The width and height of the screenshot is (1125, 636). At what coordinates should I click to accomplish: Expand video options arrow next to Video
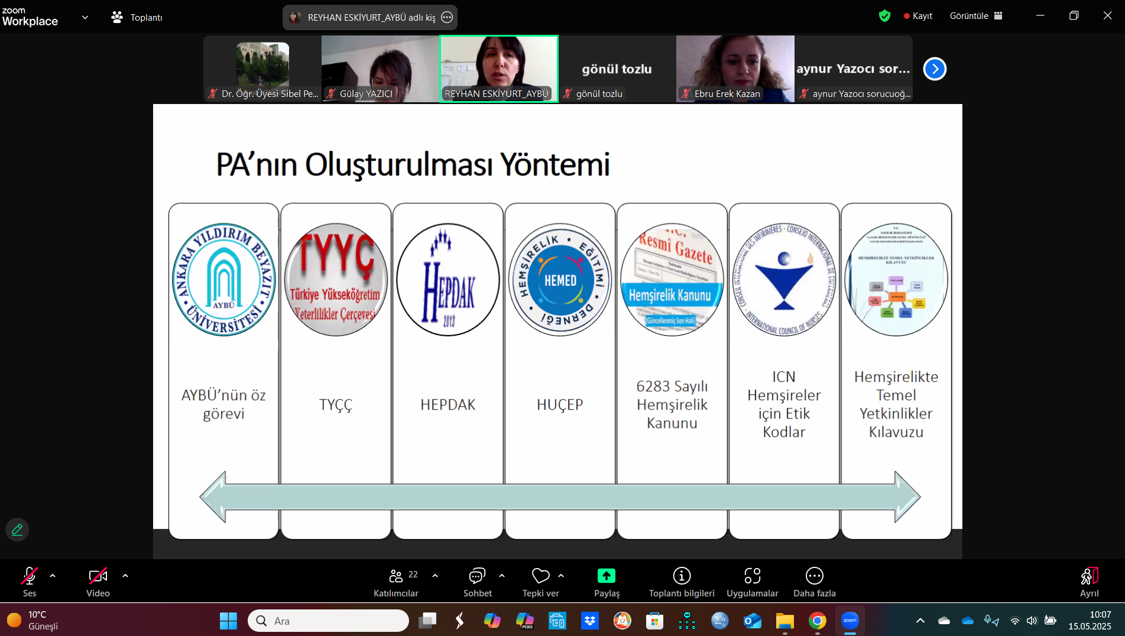[125, 576]
